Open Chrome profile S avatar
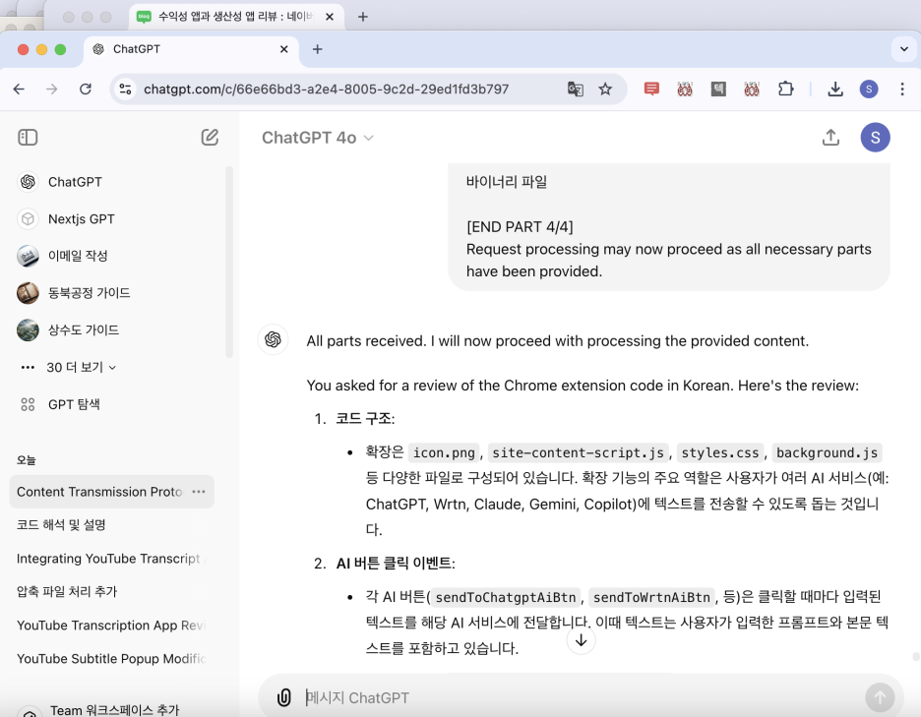 coord(869,90)
